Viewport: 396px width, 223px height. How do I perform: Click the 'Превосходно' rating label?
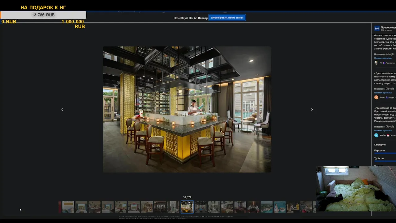388,28
